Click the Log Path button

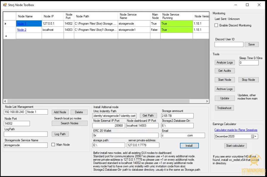(60, 134)
